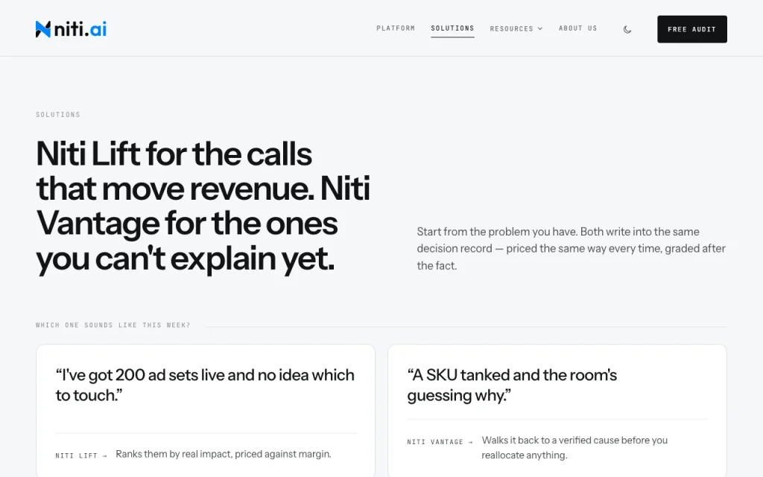Click the Niti Lift hero headline
Viewport: 763px width, 477px height.
(x=203, y=206)
